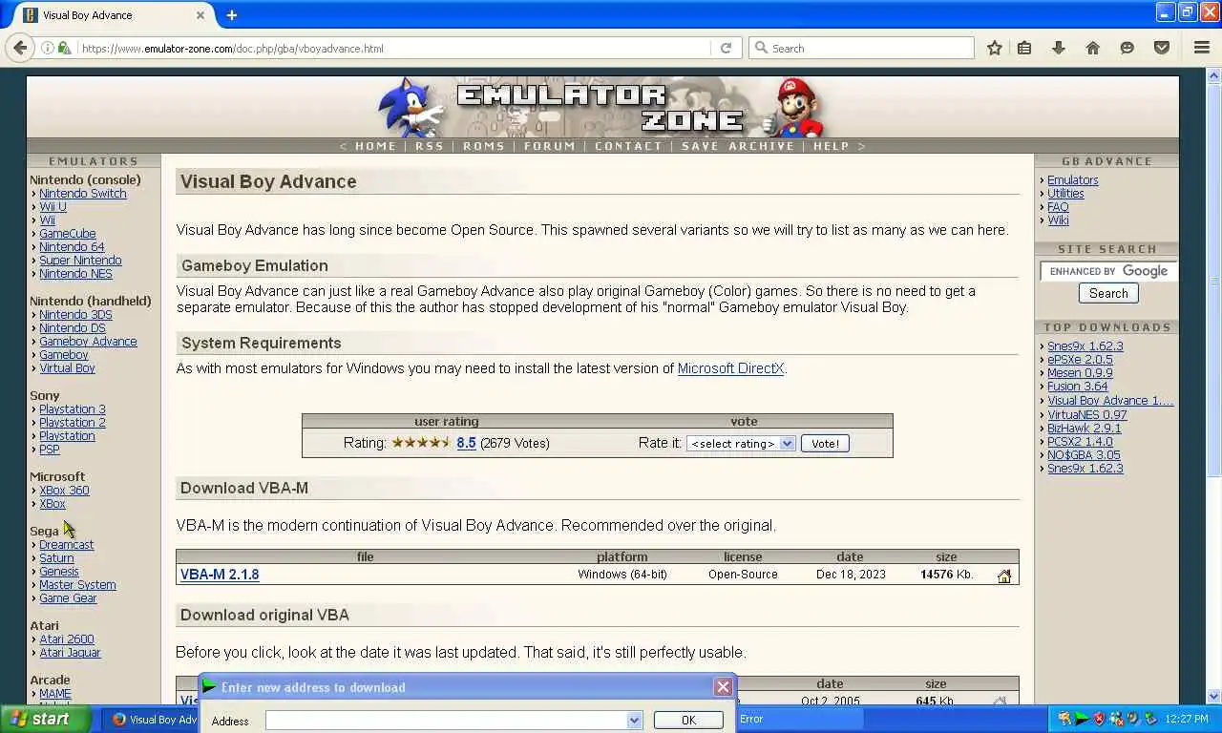The width and height of the screenshot is (1222, 733).
Task: Go to the browser home page icon
Action: [x=1093, y=48]
